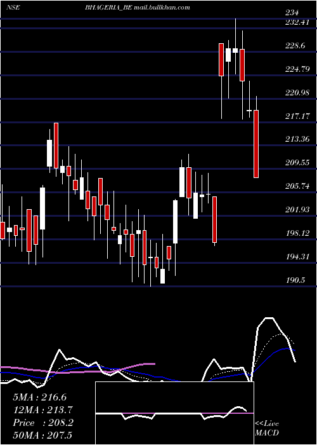Click the 50MA : 207.5 reading

[x=42, y=435]
